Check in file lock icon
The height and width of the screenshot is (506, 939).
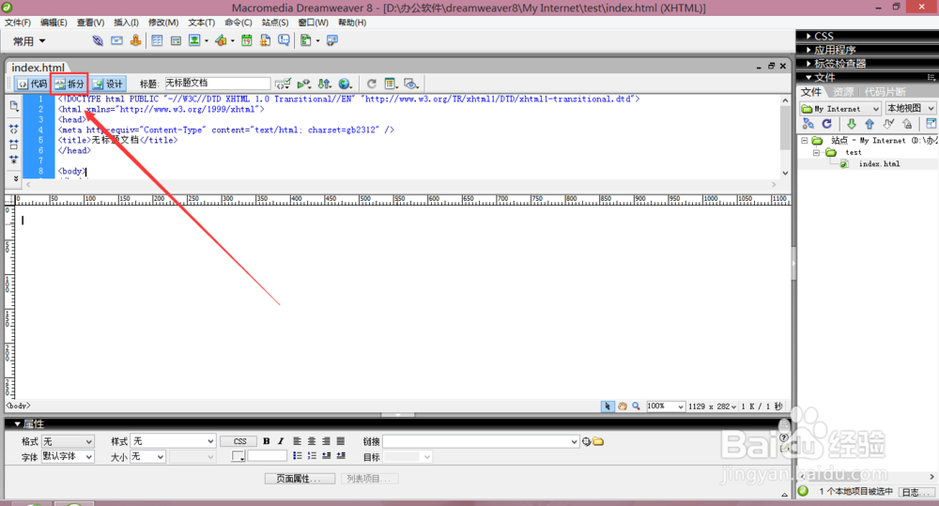pos(908,124)
